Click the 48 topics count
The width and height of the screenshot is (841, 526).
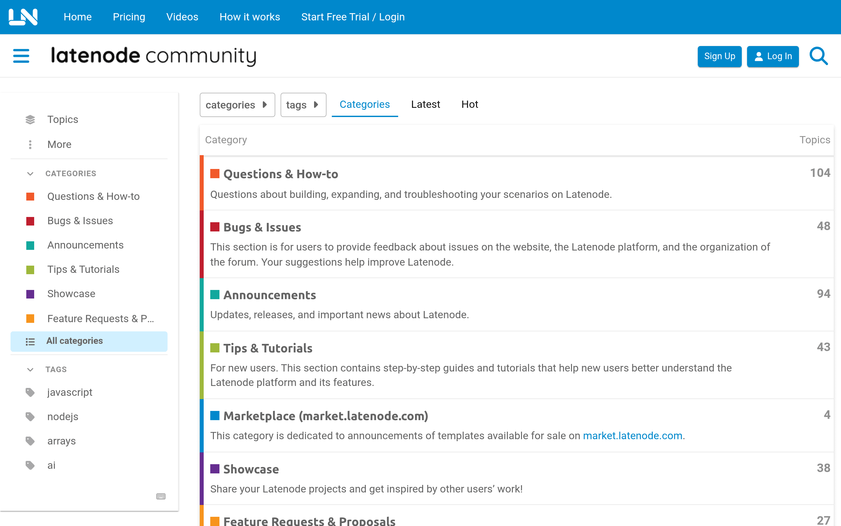[823, 226]
